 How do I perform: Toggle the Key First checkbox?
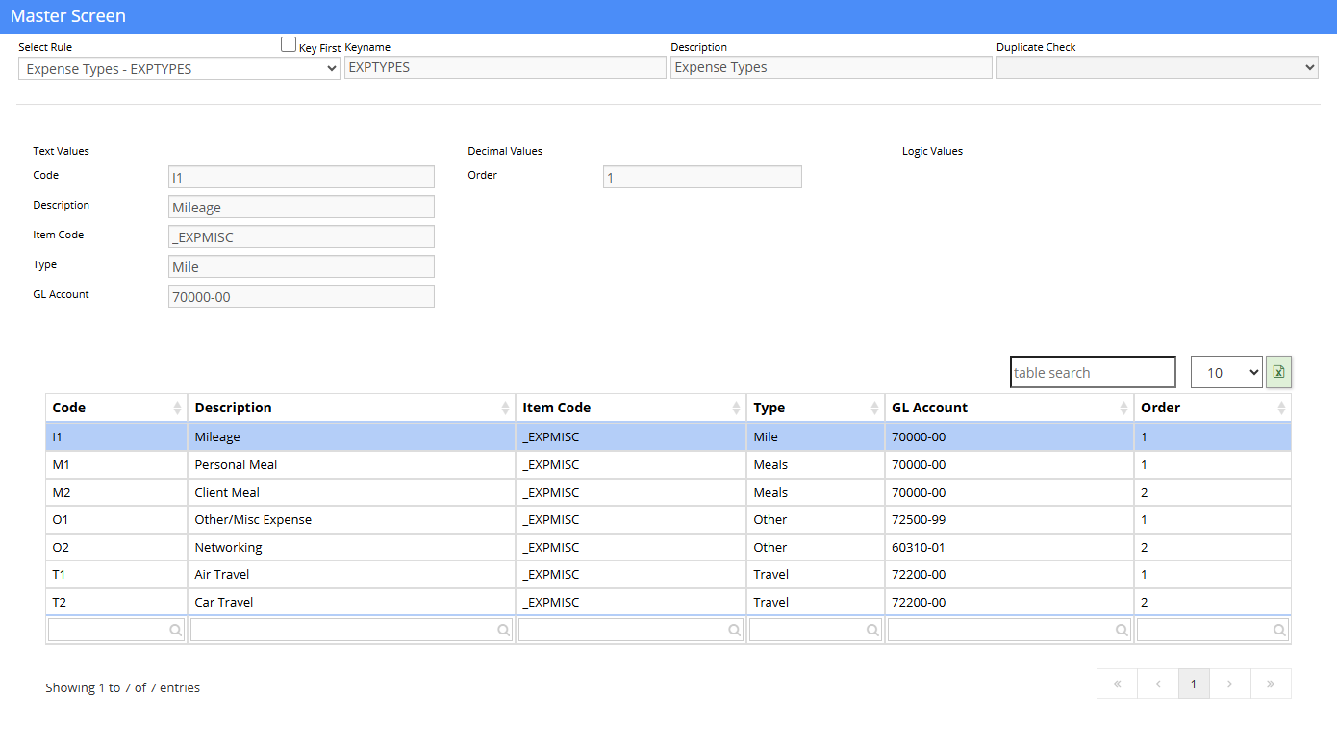(289, 44)
